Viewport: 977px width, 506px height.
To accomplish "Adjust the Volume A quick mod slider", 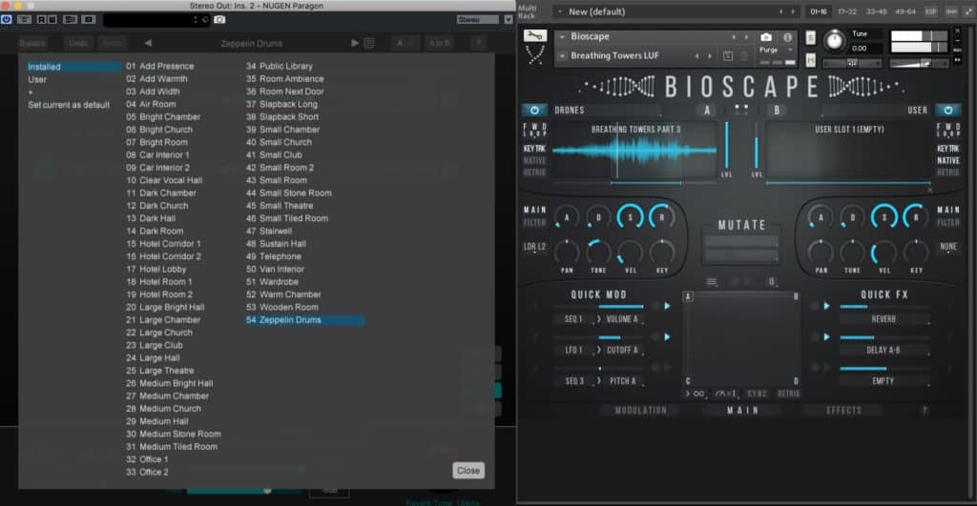I will [598, 306].
